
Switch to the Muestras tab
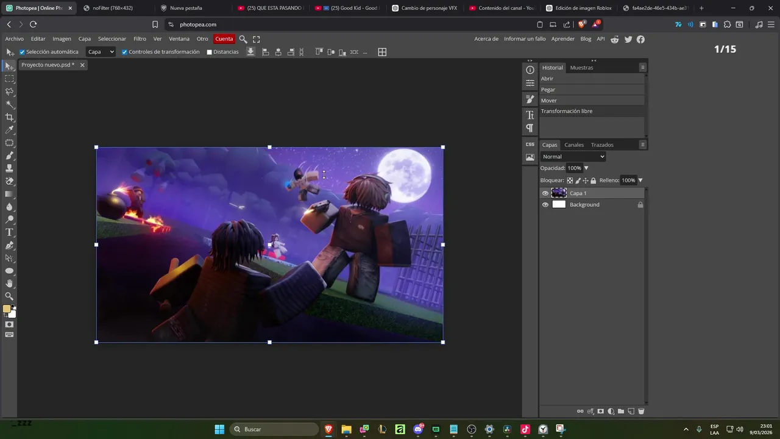(x=581, y=68)
